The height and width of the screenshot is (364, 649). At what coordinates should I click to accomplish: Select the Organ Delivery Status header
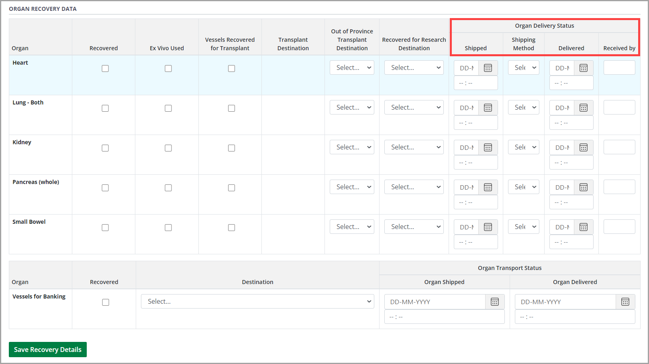545,25
